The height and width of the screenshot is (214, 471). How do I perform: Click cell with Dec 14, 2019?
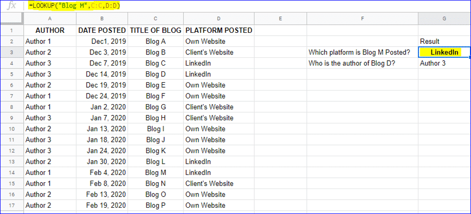[x=102, y=74]
